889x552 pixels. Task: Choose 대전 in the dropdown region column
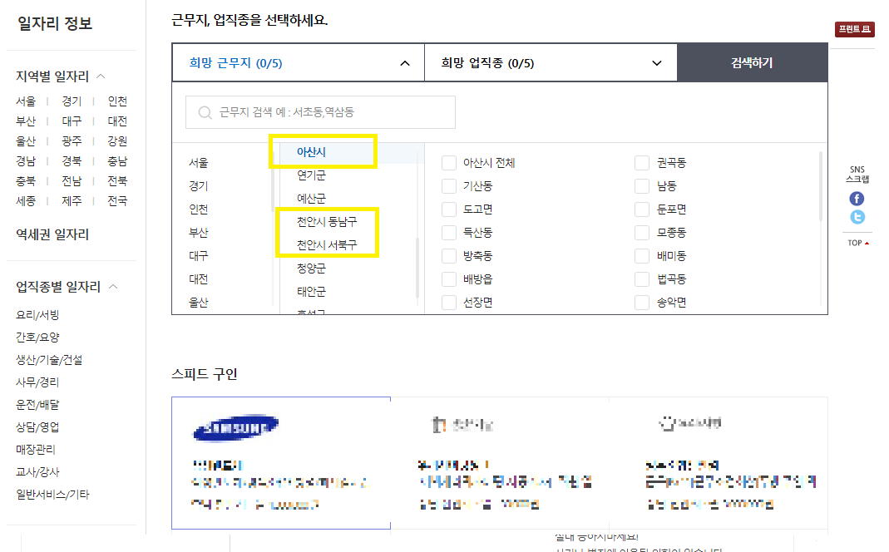click(199, 279)
